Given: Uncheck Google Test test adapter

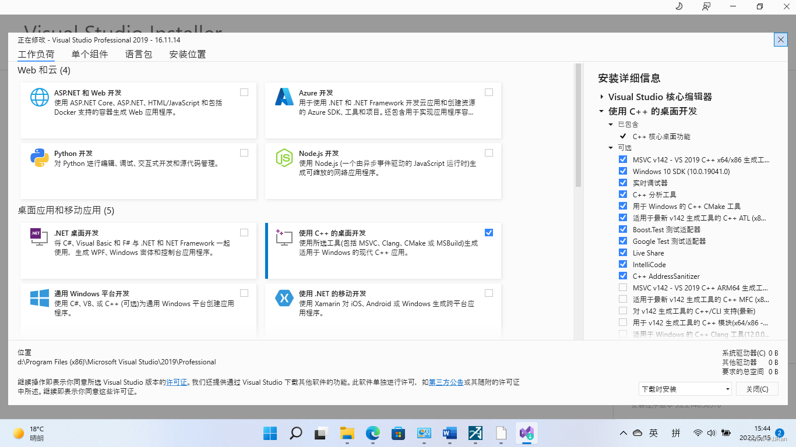Looking at the screenshot, I should 623,241.
